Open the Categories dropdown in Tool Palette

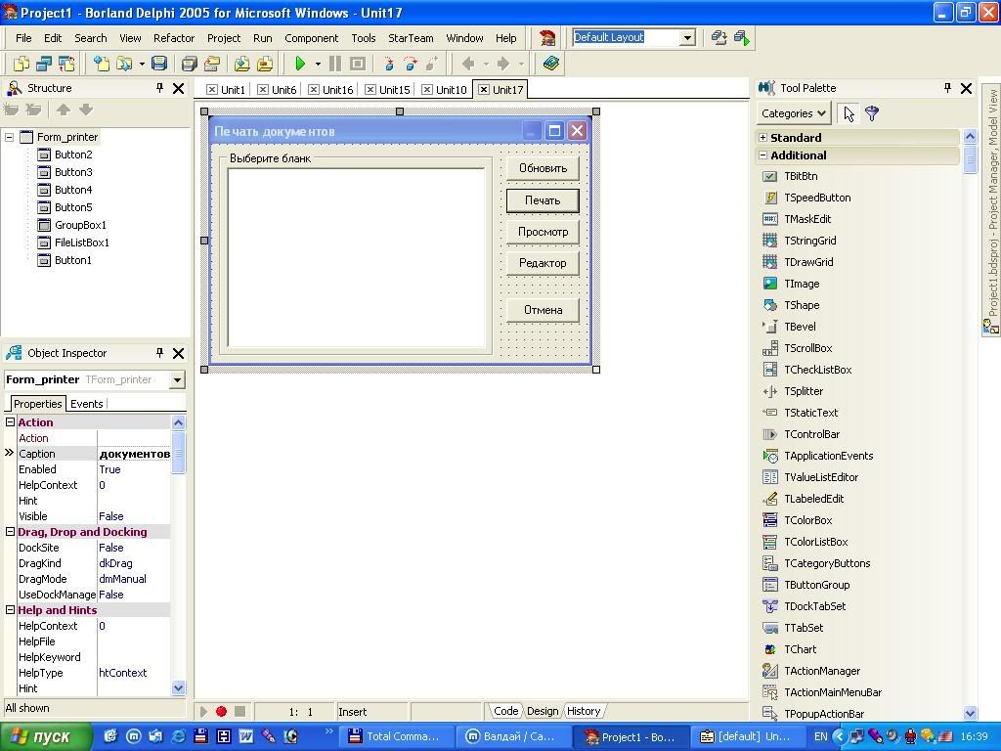[x=794, y=113]
